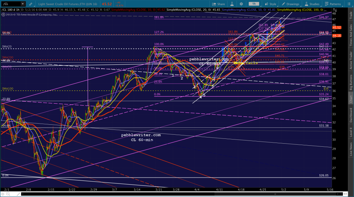Screen dimensions: 354x197
Task: Open the Dashboard sidebar tab
Action: pos(351,115)
